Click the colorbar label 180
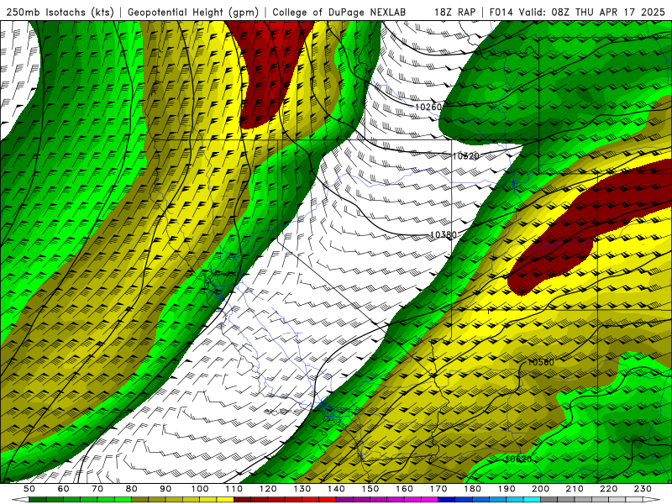672x504 pixels. coord(473,489)
